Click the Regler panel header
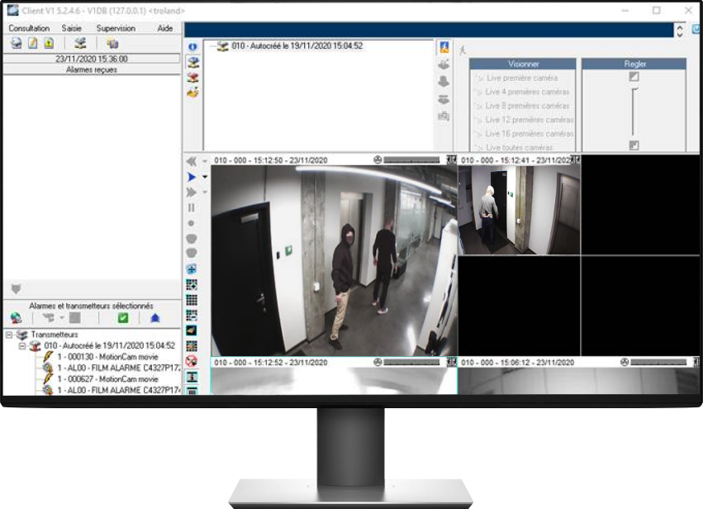Viewport: 703px width, 509px height. click(634, 64)
